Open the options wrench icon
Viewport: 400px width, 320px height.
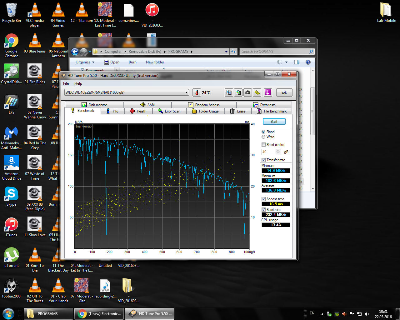pos(257,92)
